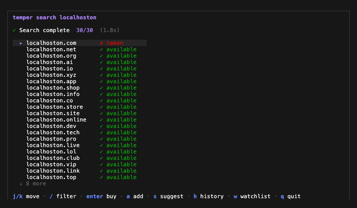
Task: Select the localhoston.tech domain
Action: [x=53, y=133]
